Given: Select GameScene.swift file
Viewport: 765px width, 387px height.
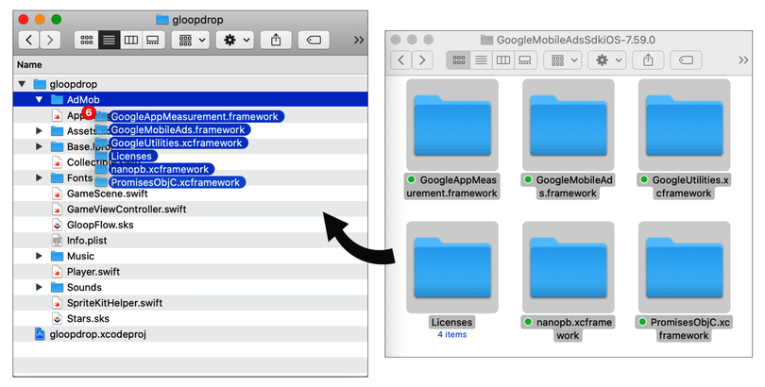Looking at the screenshot, I should 190,193.
